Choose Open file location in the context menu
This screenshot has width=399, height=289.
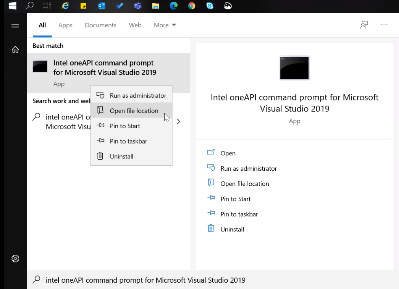134,111
